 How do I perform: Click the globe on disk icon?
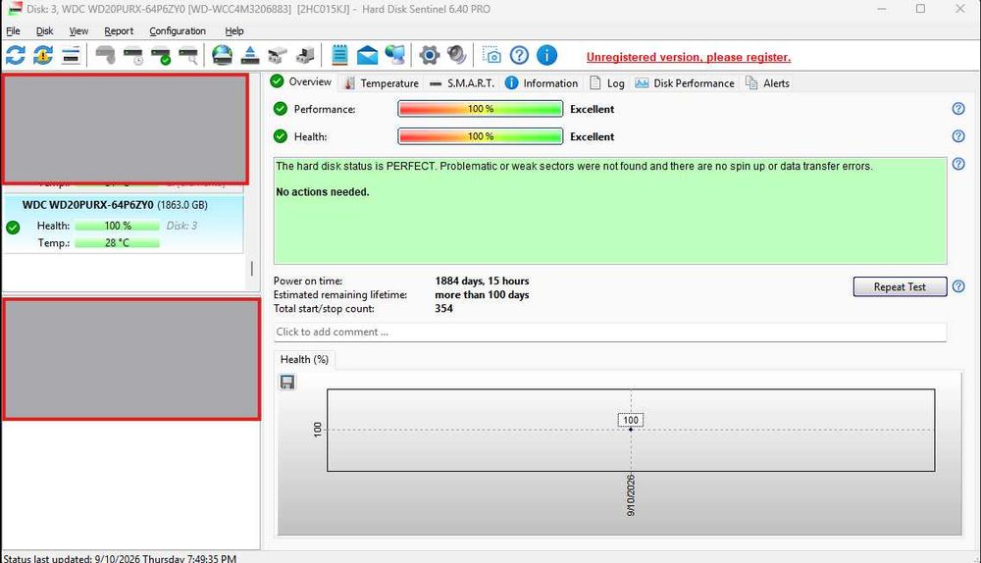click(222, 55)
